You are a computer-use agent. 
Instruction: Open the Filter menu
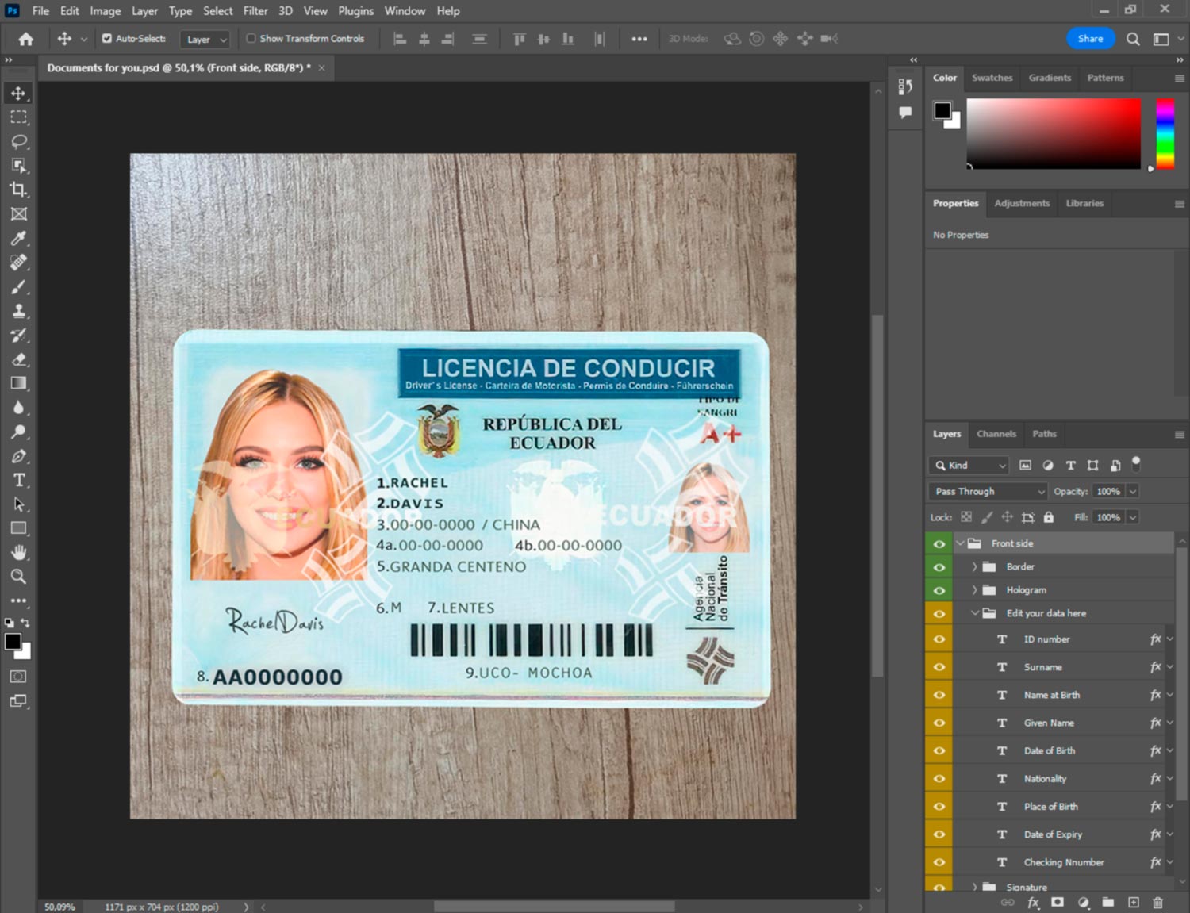pyautogui.click(x=255, y=11)
